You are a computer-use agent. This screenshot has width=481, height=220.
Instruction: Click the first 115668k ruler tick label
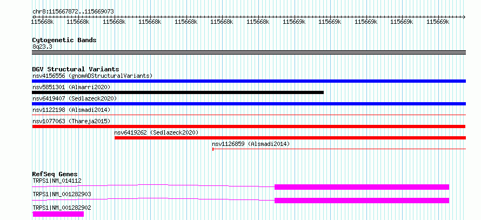point(43,22)
